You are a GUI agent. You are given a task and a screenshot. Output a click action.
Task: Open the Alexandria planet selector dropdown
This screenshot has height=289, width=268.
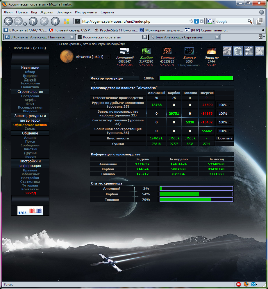click(93, 57)
